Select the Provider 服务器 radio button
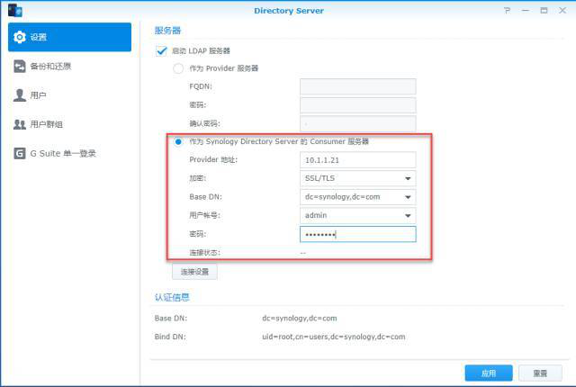This screenshot has width=576, height=387. 178,68
